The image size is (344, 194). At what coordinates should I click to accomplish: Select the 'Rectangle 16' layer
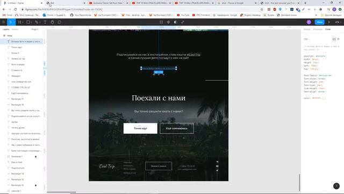21,105
